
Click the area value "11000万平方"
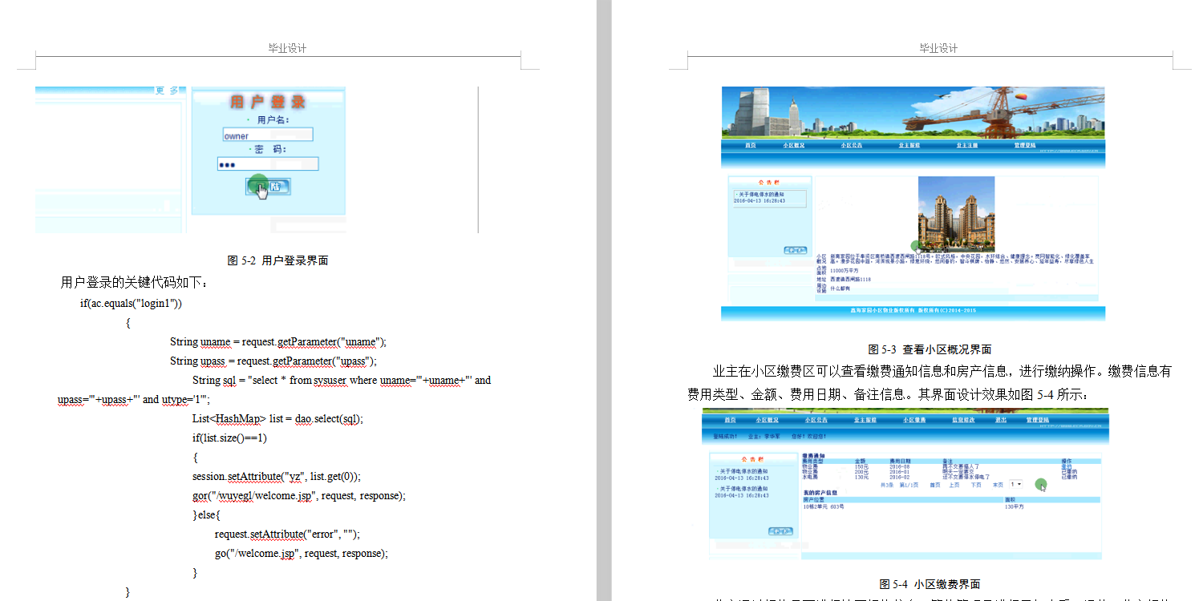845,271
